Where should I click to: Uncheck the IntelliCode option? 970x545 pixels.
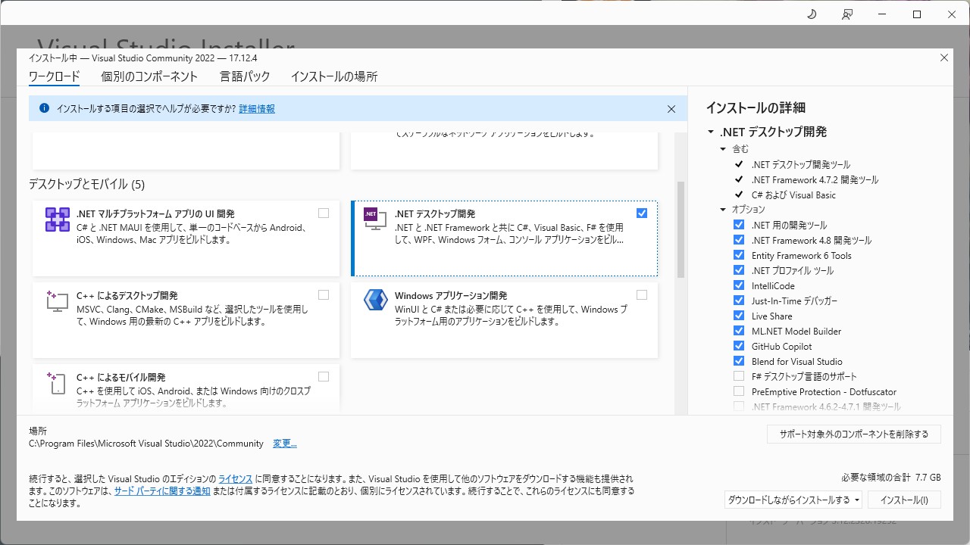739,285
